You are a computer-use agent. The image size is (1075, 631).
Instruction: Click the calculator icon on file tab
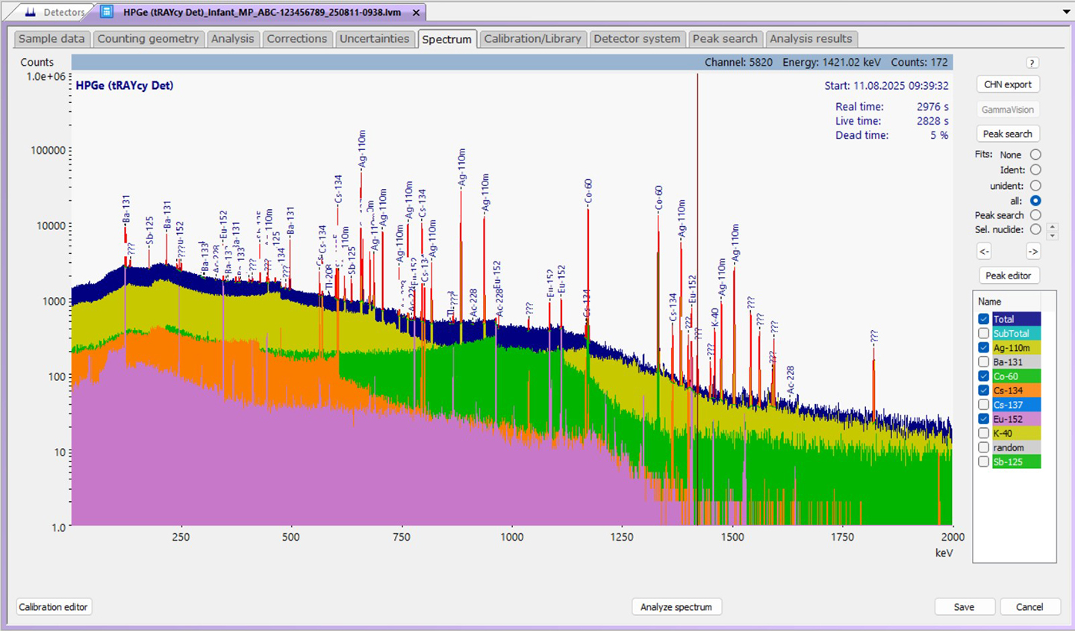click(x=107, y=12)
